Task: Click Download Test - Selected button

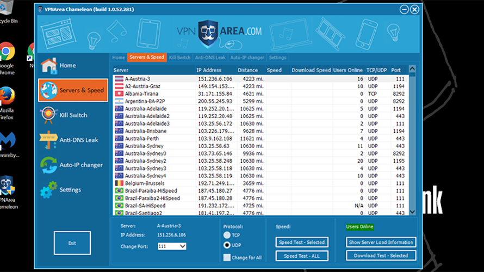Action: tap(381, 256)
